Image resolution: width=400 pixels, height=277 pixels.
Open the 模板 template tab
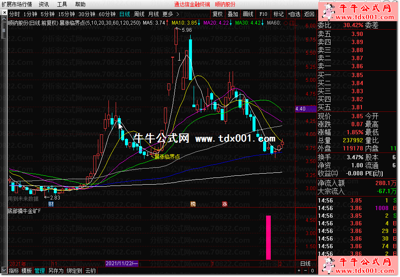[27, 271]
